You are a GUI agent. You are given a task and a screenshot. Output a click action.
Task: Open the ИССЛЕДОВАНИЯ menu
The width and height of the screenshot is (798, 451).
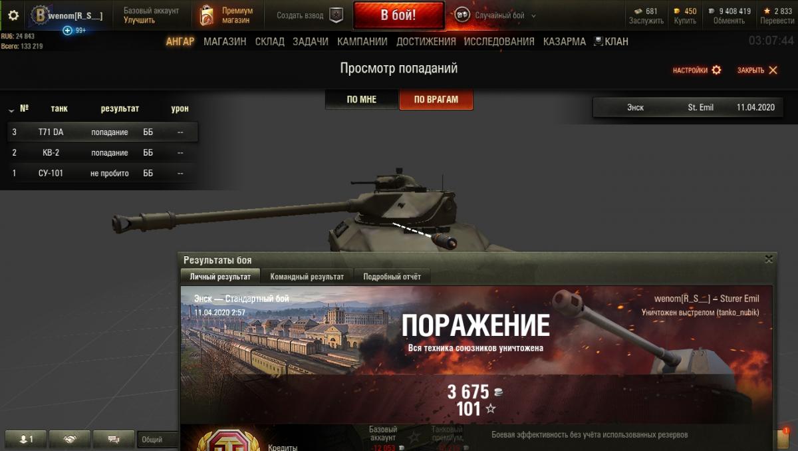point(499,41)
